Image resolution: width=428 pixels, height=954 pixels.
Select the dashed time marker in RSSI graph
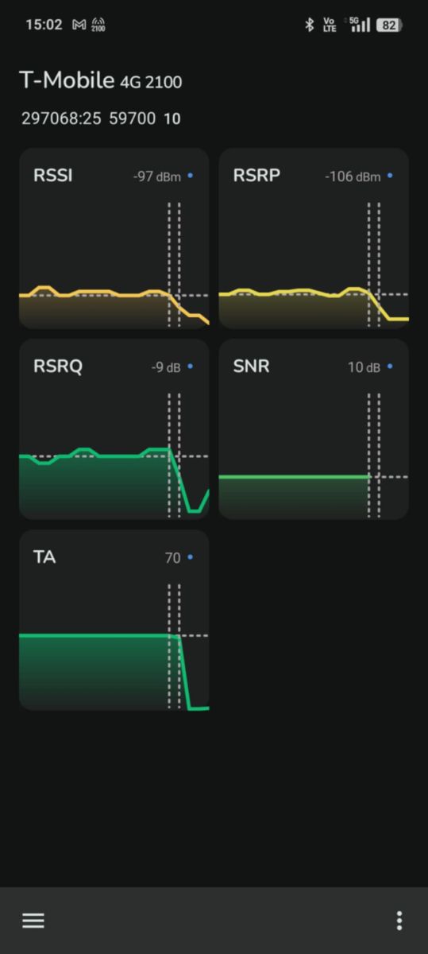click(174, 264)
